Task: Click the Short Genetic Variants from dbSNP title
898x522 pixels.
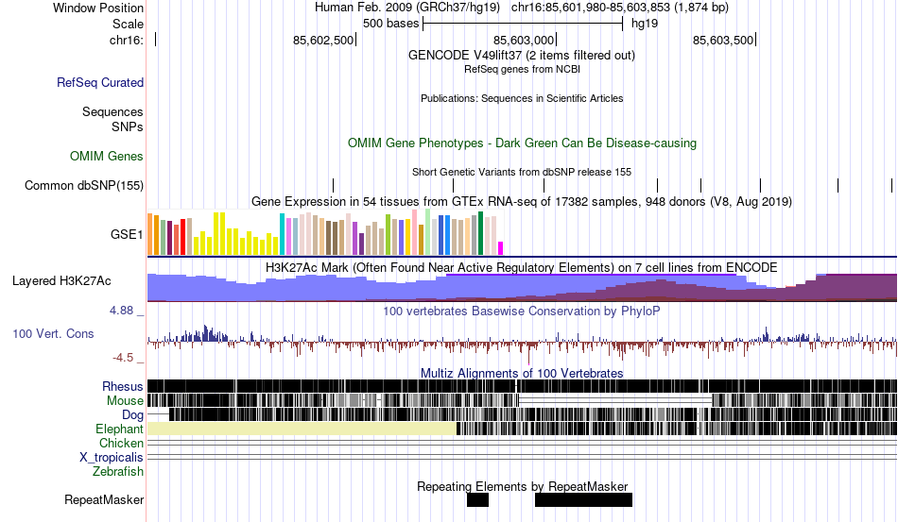Action: coord(522,172)
